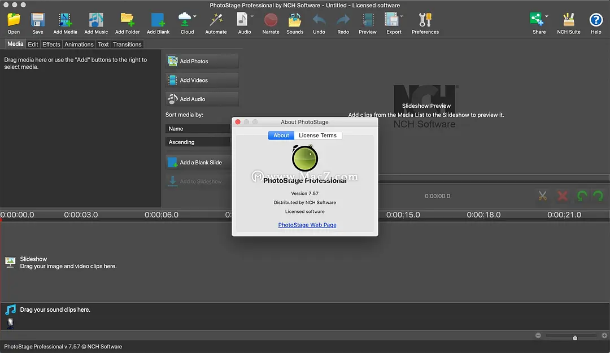The width and height of the screenshot is (610, 353).
Task: Expand the Export dropdown arrow
Action: [x=401, y=16]
